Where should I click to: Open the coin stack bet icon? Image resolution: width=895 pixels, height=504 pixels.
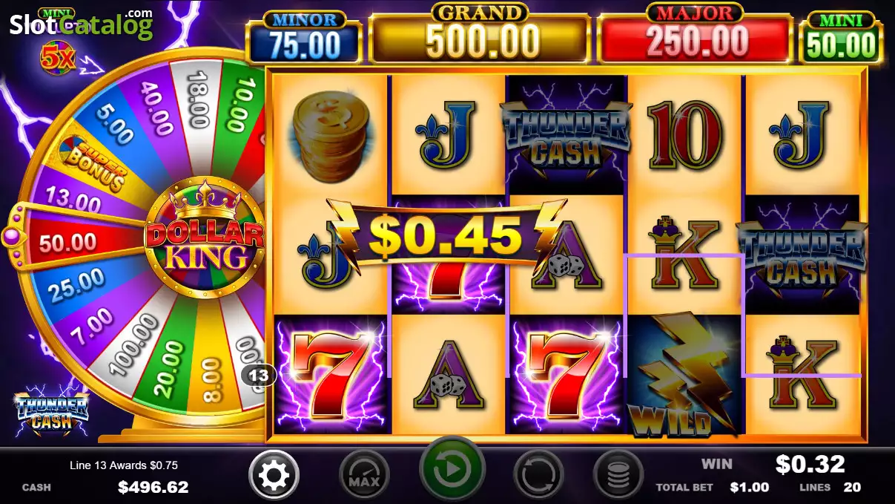point(618,475)
